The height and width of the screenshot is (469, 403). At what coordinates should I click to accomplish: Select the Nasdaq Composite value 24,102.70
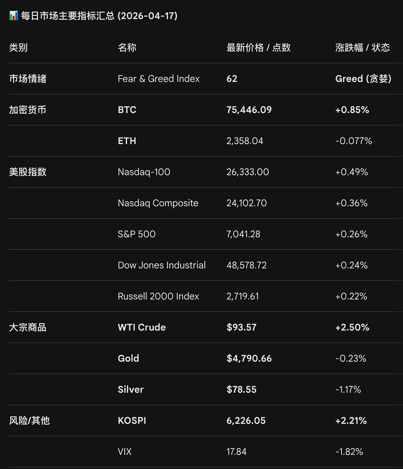tap(247, 203)
